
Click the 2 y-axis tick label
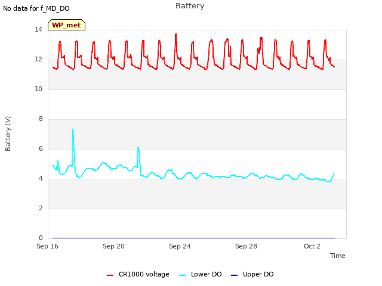click(x=41, y=209)
